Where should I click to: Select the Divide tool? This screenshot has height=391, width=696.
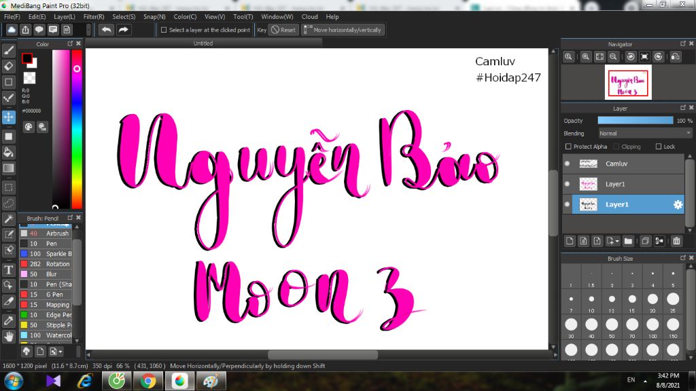click(8, 301)
